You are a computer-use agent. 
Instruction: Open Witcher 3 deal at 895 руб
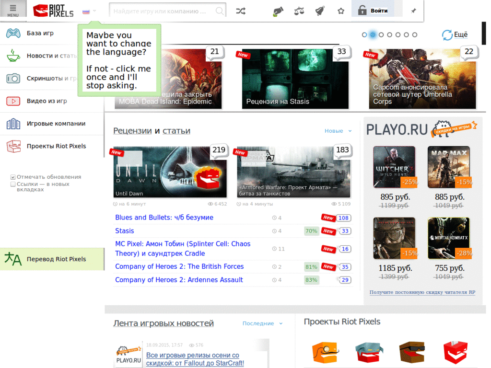pos(395,167)
